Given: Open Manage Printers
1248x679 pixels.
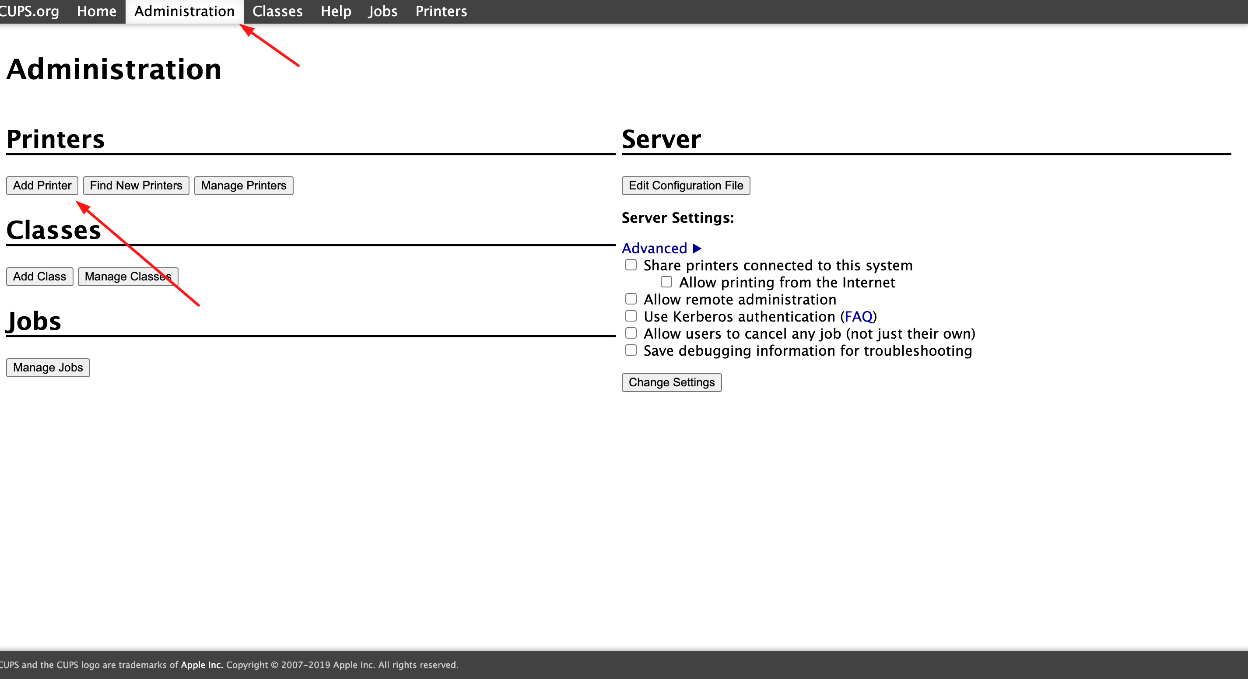Looking at the screenshot, I should coord(243,185).
